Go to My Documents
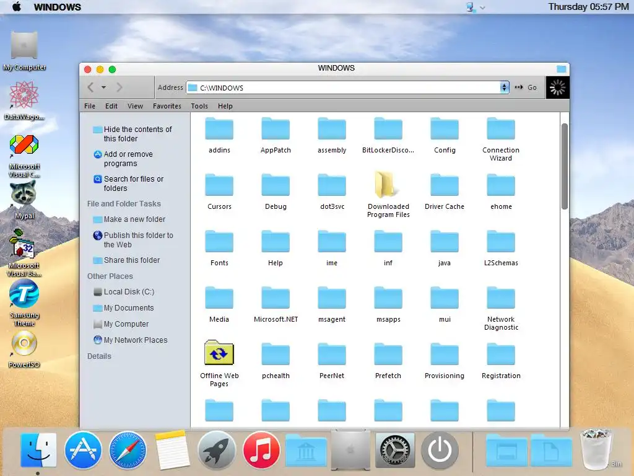Image resolution: width=634 pixels, height=476 pixels. (x=123, y=308)
